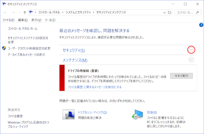Click the UAC shield icon in sidebar
The width and height of the screenshot is (204, 134).
click(4, 48)
